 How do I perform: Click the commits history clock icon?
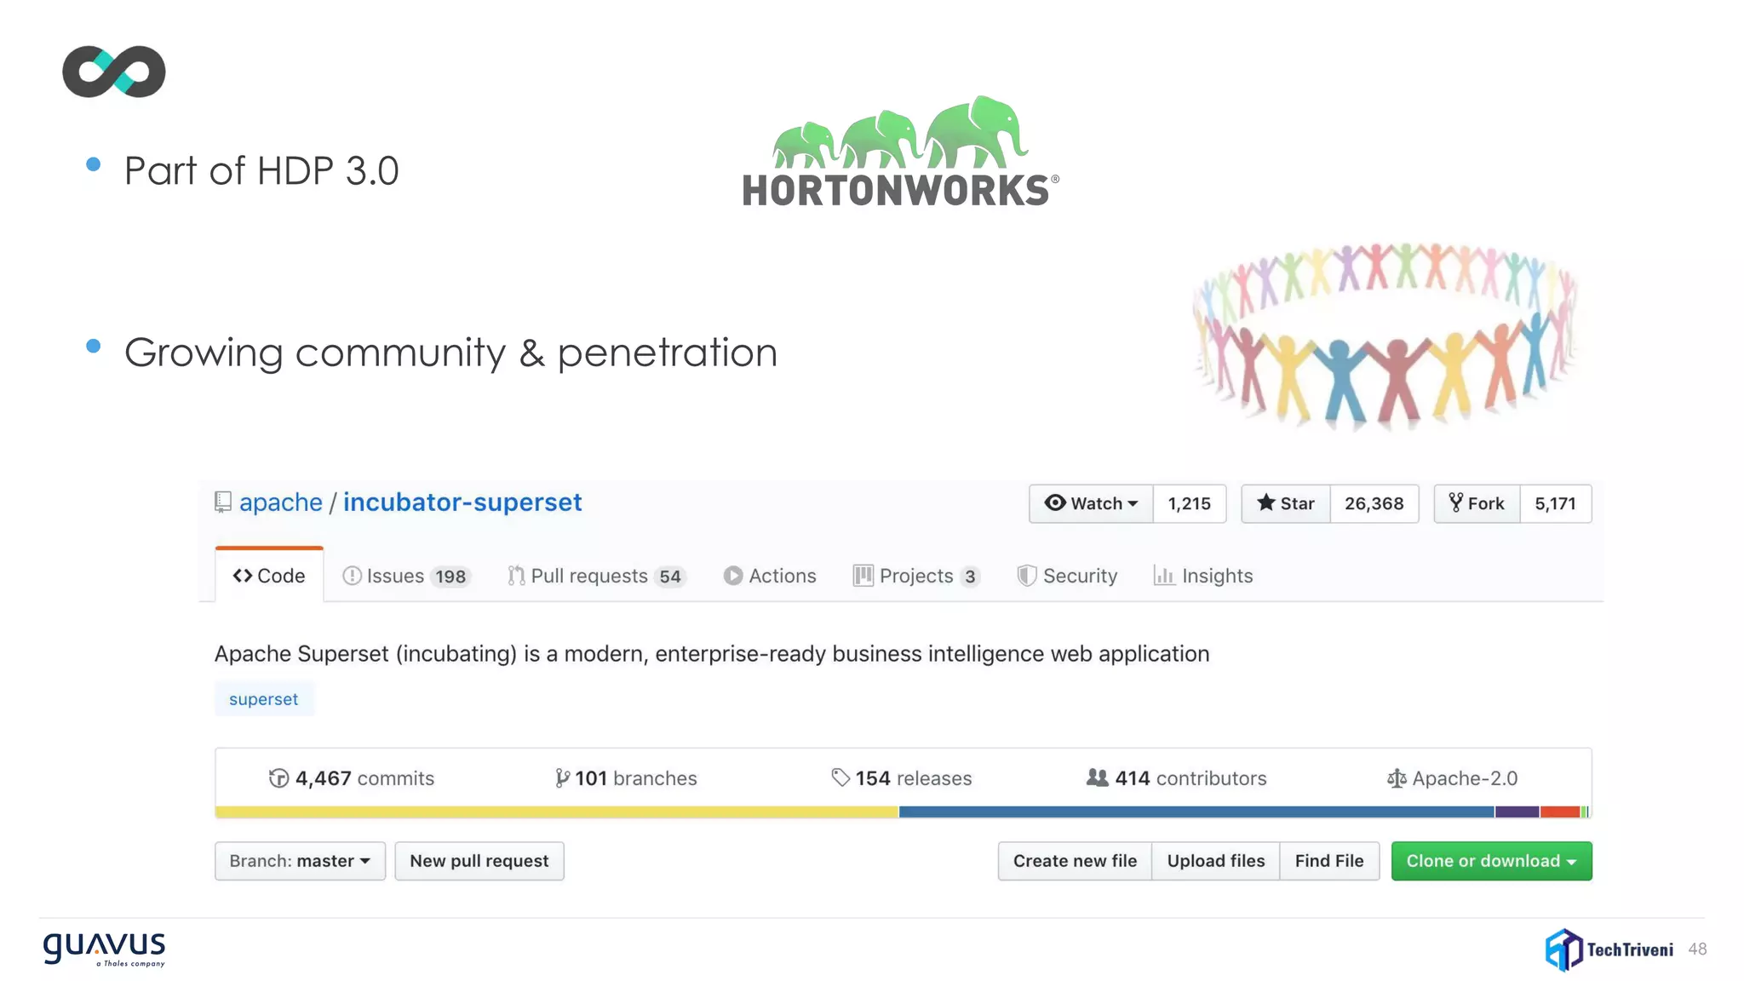(278, 778)
